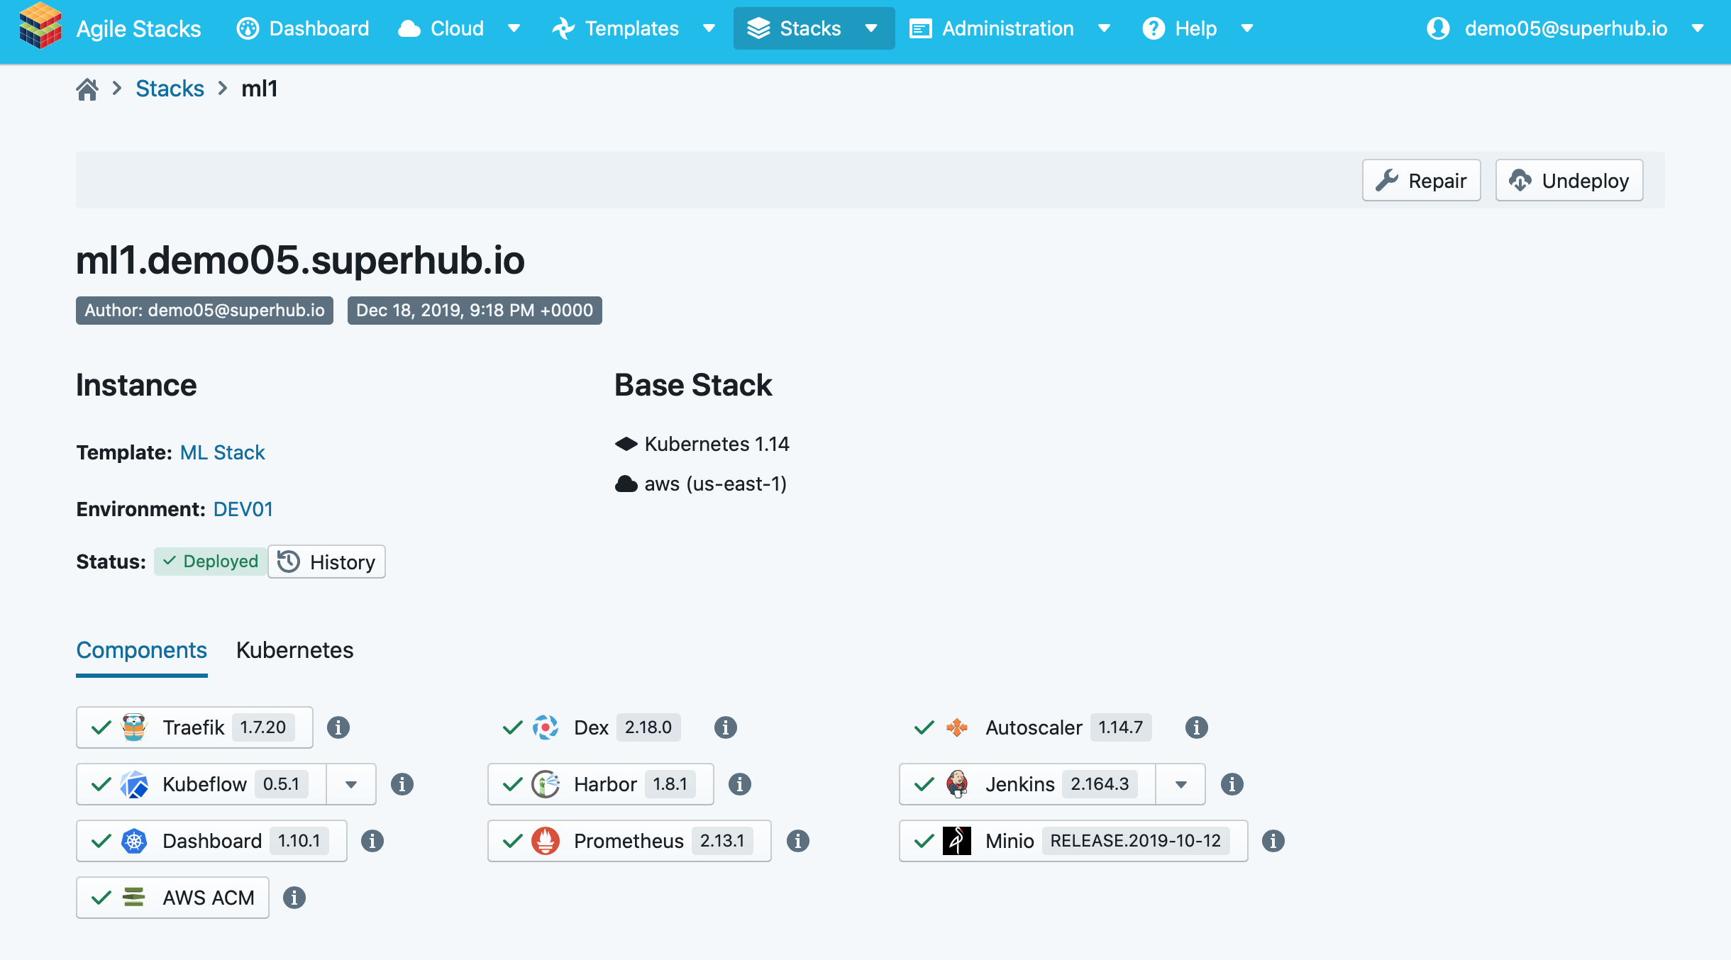Open info for Prometheus component

click(x=798, y=841)
